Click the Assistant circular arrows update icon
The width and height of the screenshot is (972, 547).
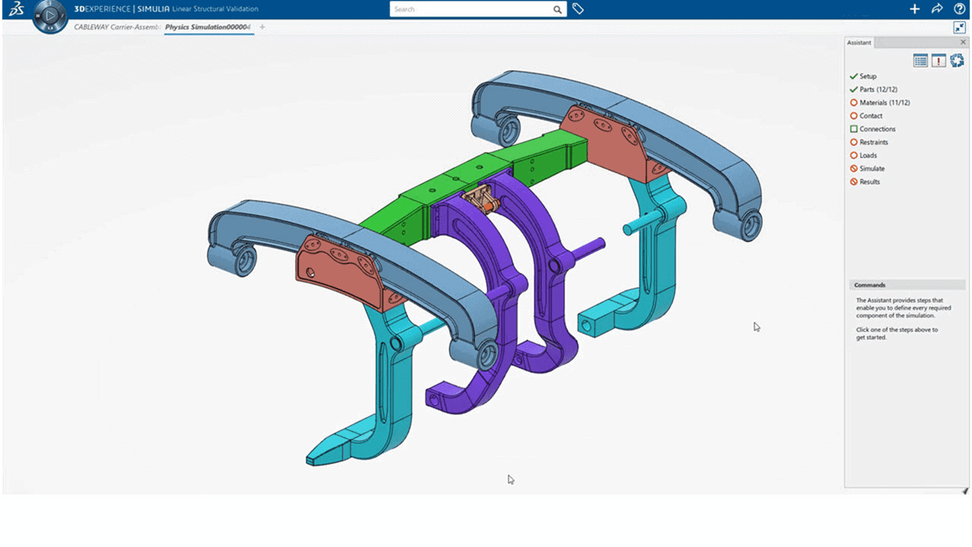(957, 61)
